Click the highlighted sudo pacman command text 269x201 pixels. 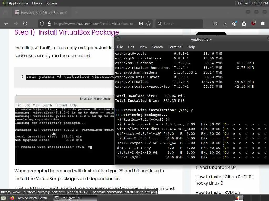tap(70, 77)
